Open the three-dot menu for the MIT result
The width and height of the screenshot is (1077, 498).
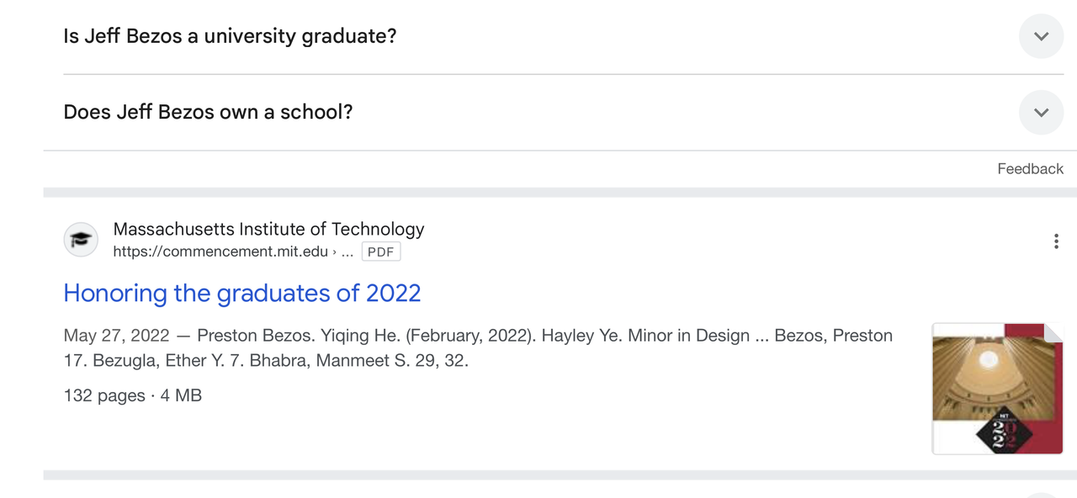(1056, 241)
